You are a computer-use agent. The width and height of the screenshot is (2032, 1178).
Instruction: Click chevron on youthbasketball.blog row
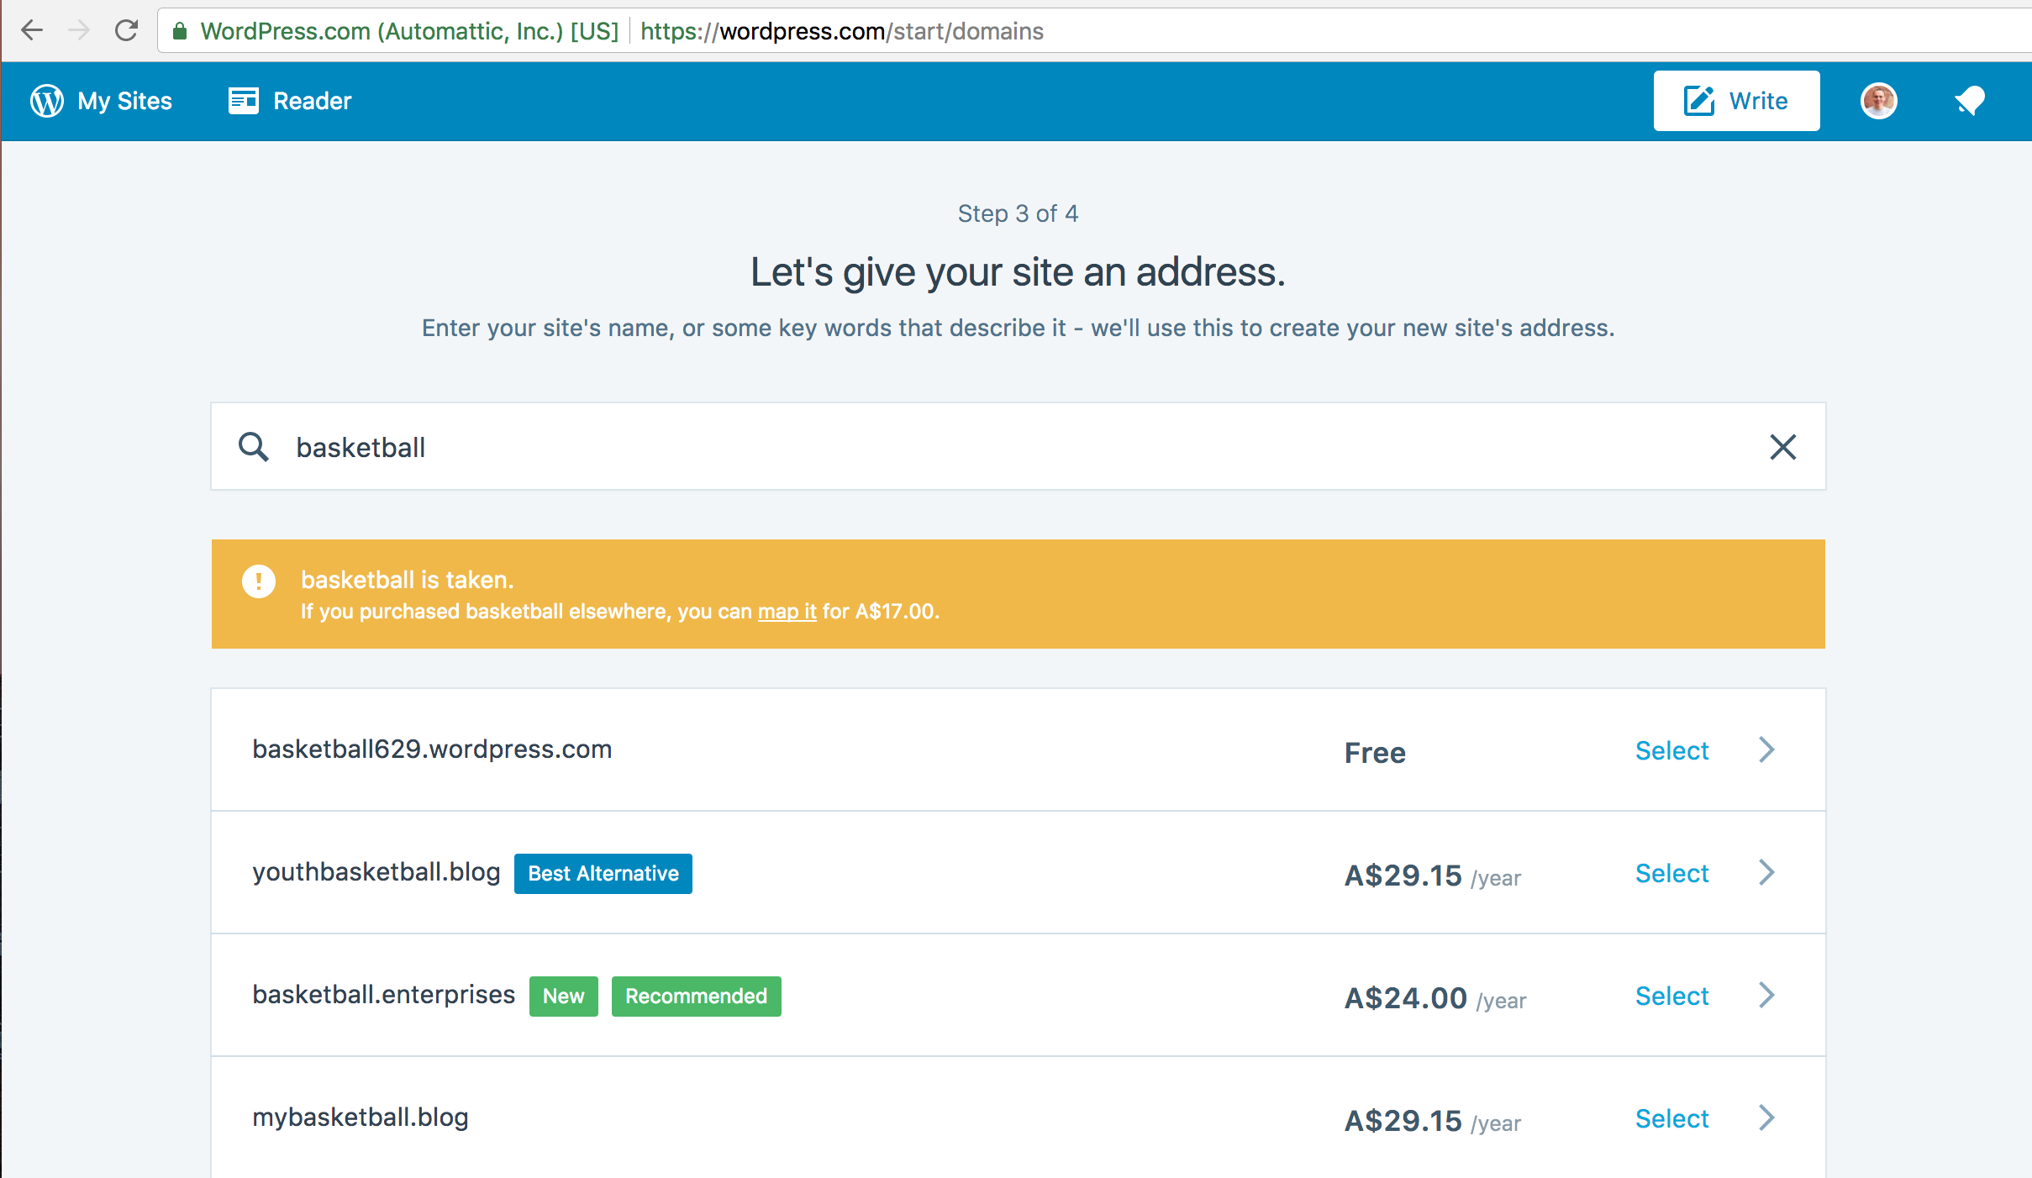[x=1766, y=872]
